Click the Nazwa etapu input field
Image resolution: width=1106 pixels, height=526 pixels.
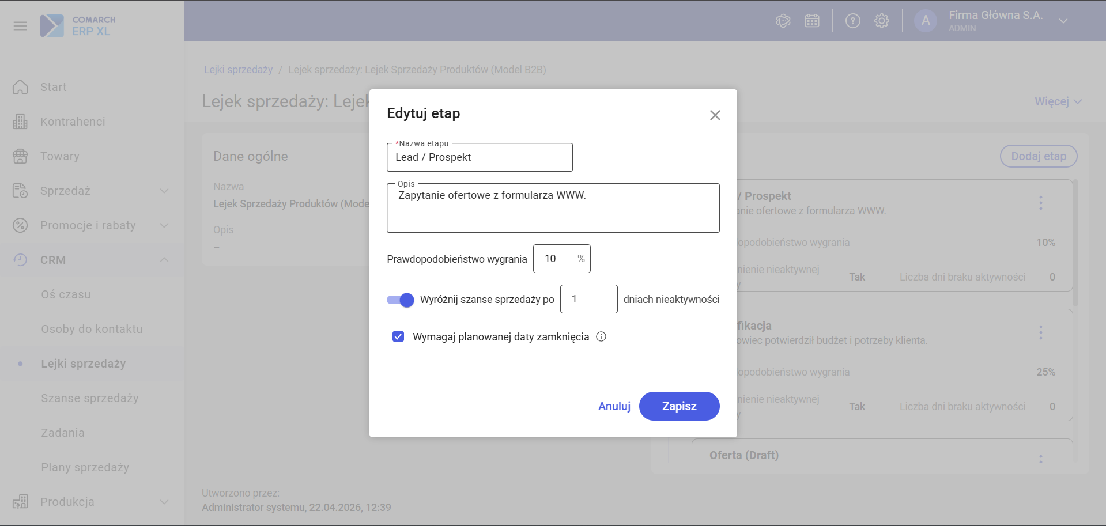tap(480, 157)
